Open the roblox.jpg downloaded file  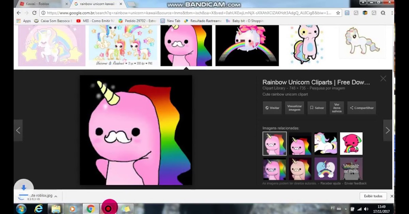point(35,196)
